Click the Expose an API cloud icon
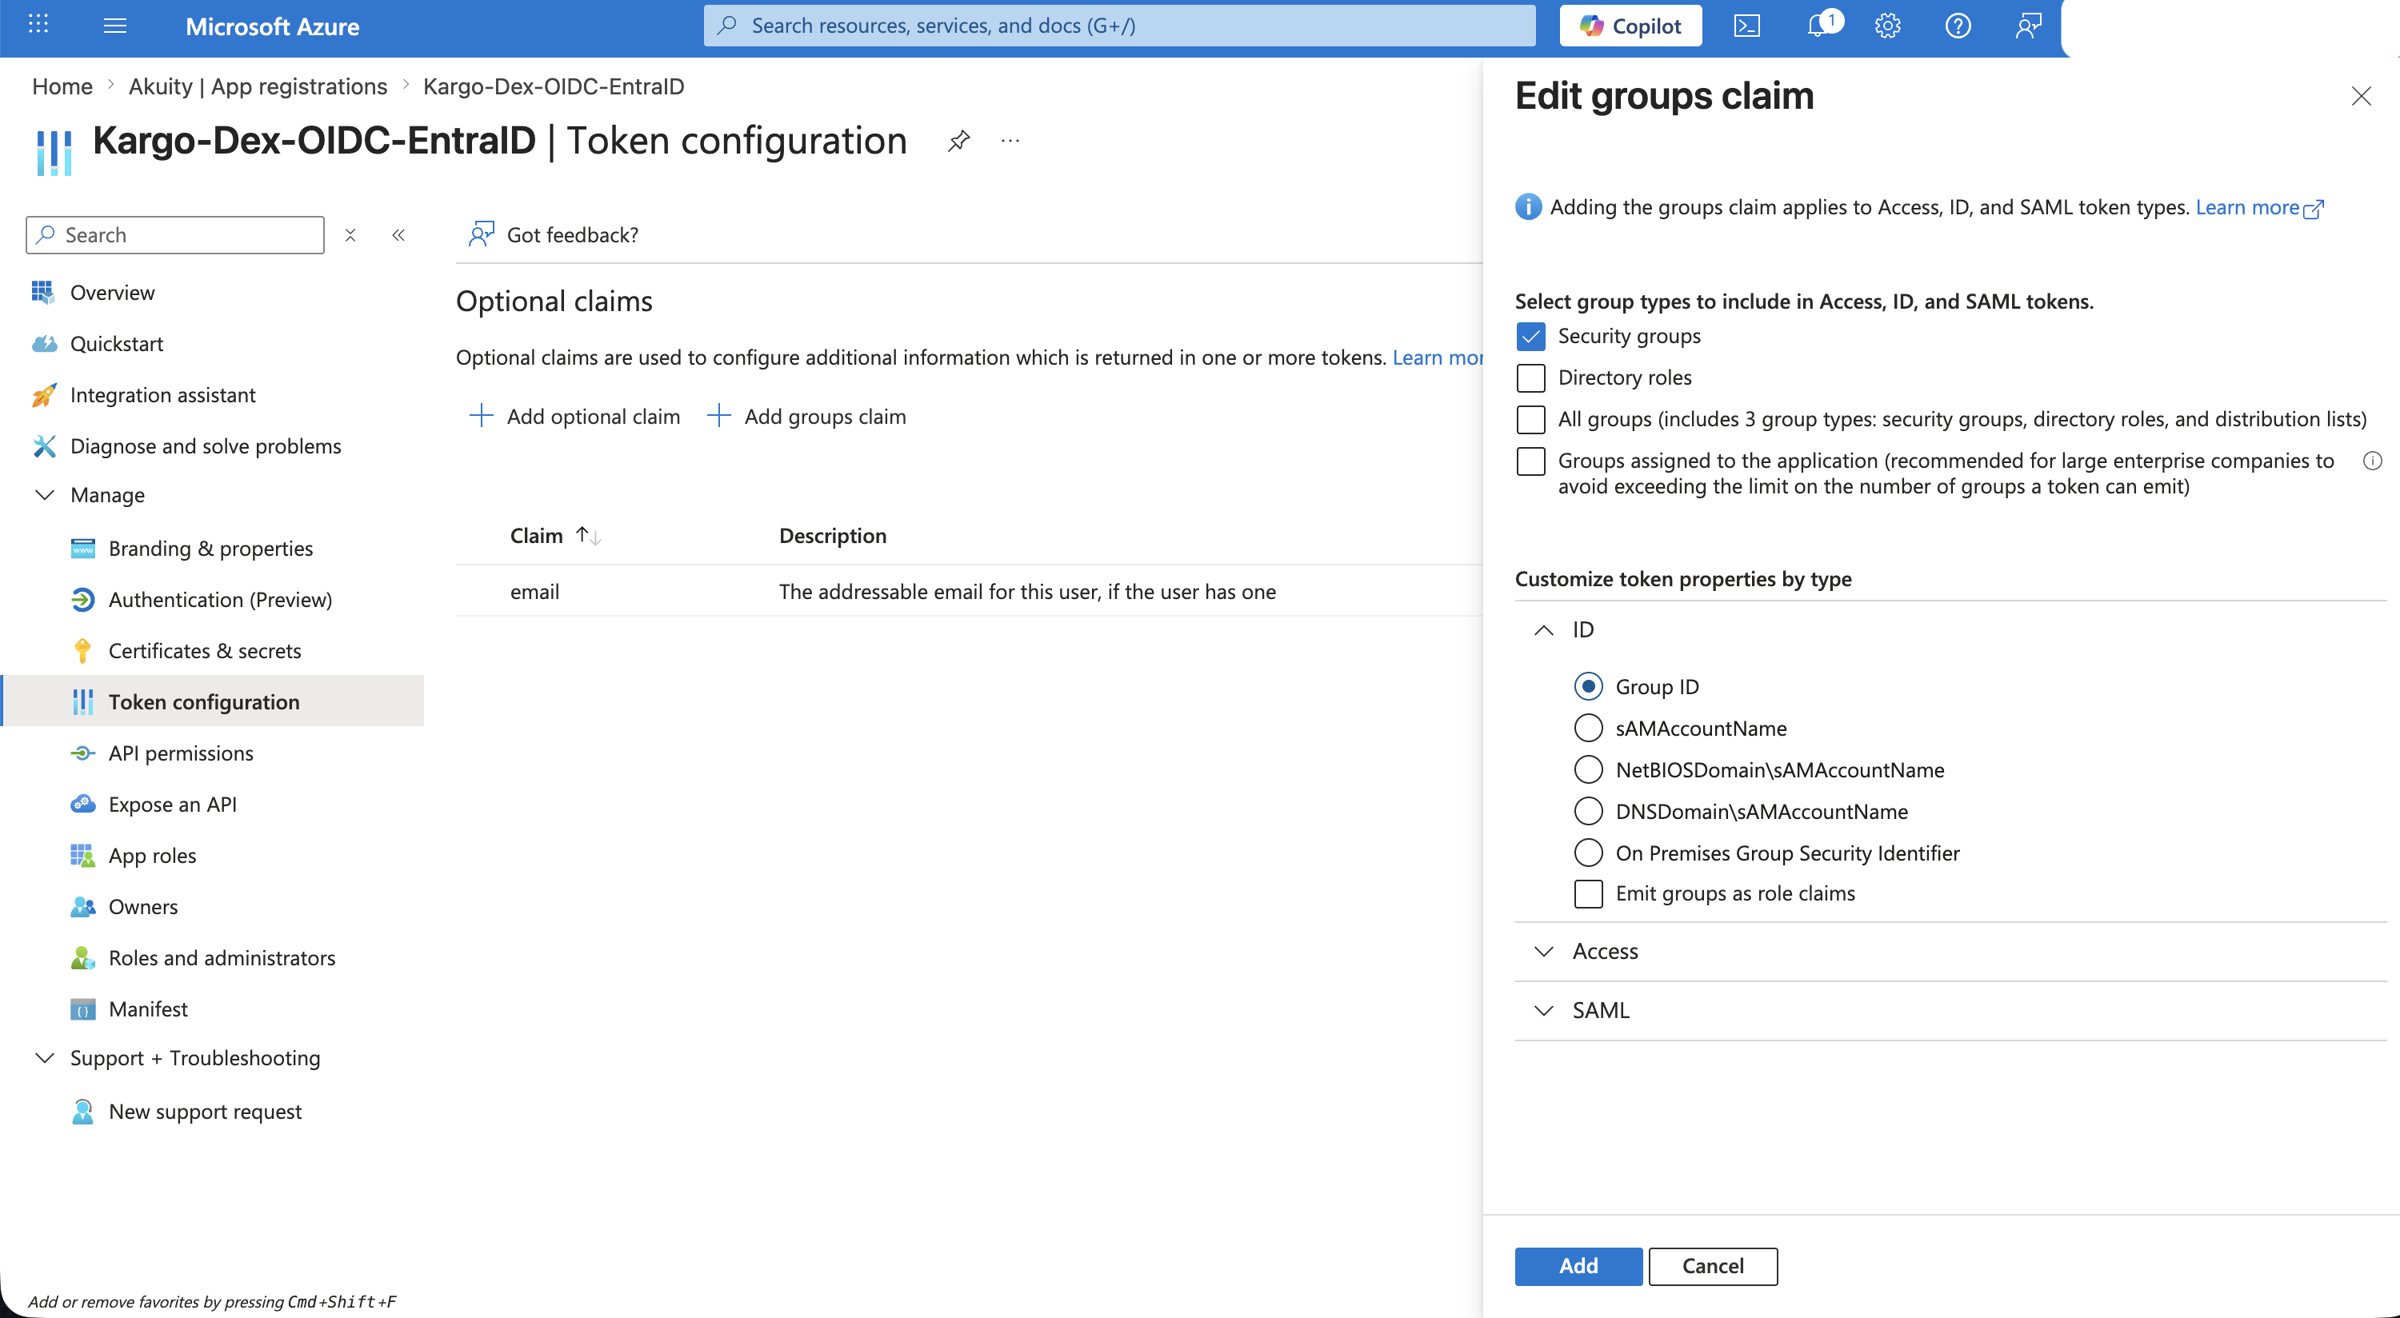 pyautogui.click(x=83, y=804)
